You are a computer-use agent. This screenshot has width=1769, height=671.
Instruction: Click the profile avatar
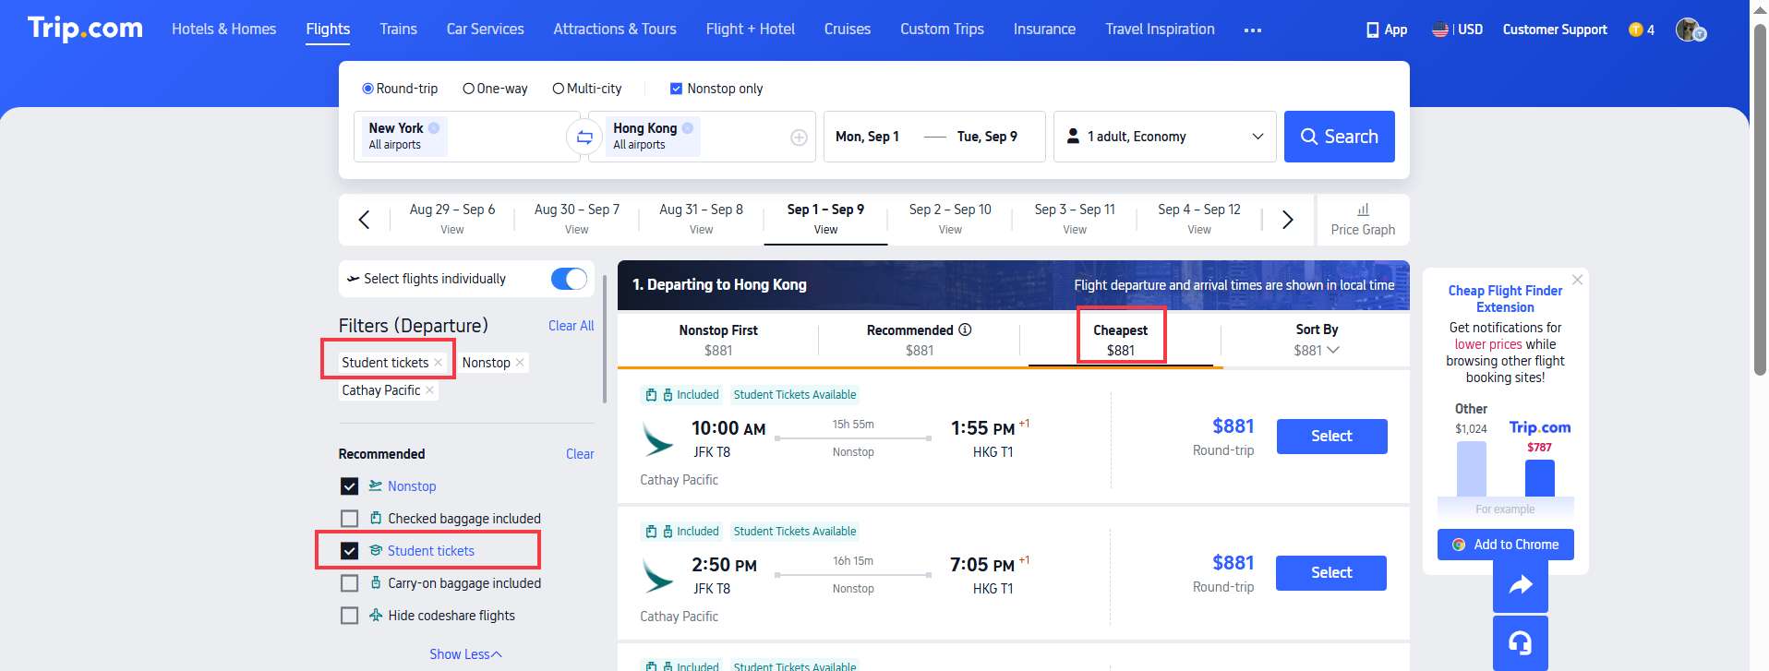[1691, 29]
